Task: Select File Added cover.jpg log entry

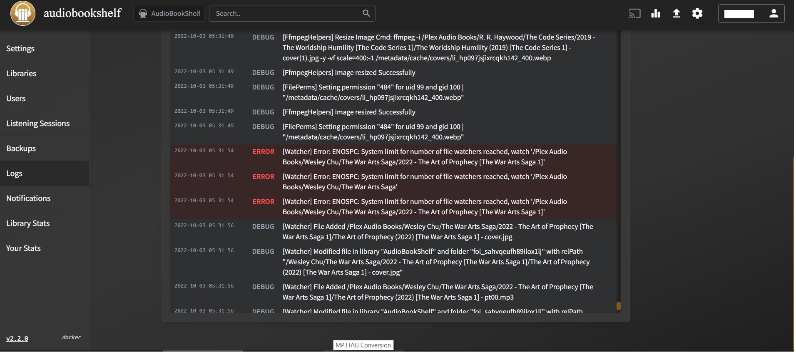Action: [x=393, y=232]
